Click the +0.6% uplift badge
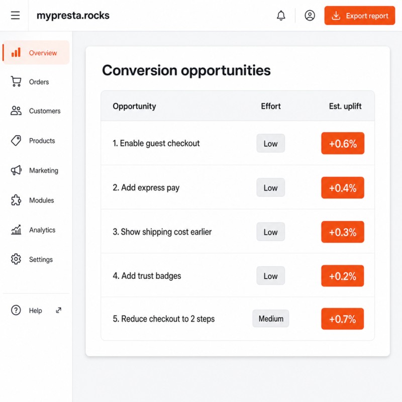 coord(343,143)
